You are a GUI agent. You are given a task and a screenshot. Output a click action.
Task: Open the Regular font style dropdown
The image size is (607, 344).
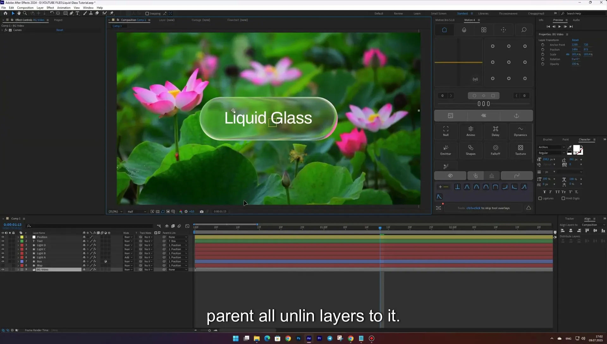552,153
